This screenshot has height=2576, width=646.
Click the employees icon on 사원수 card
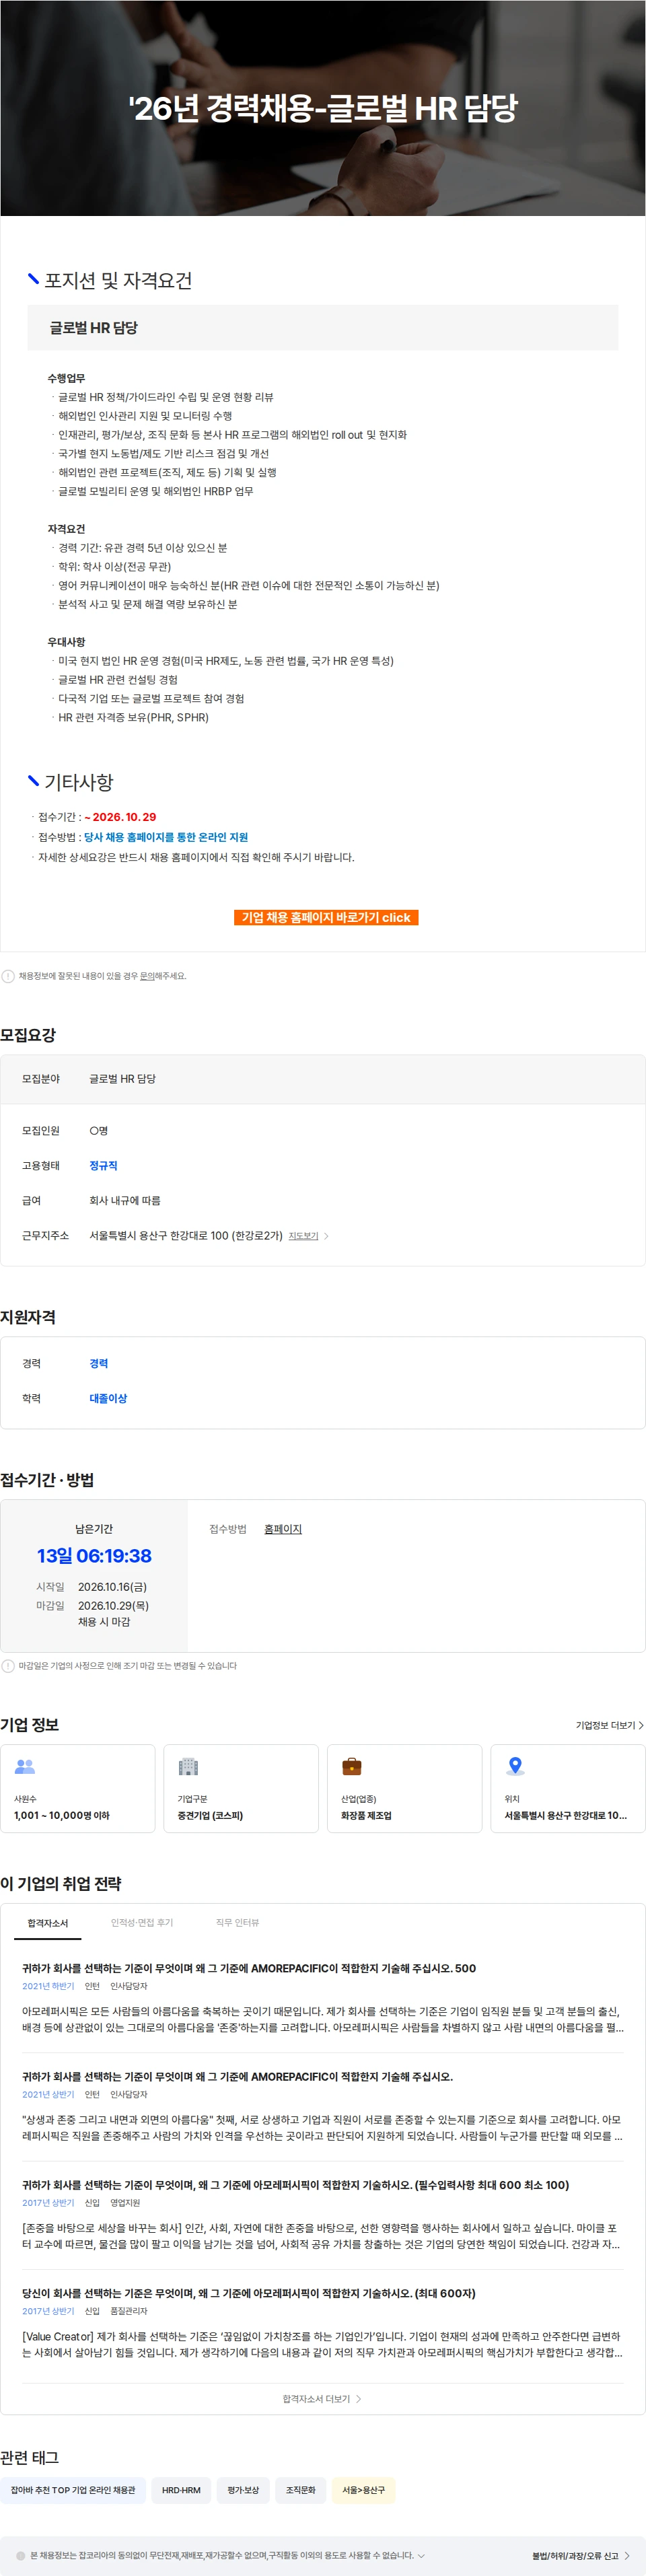point(25,1767)
